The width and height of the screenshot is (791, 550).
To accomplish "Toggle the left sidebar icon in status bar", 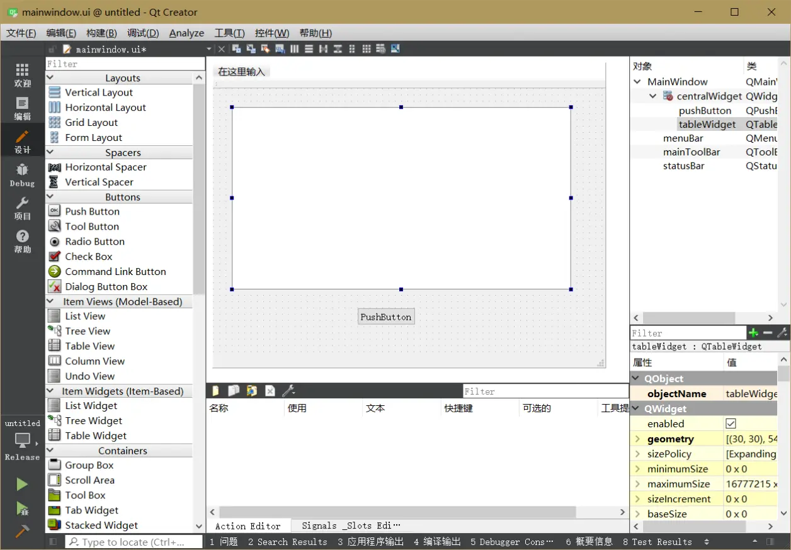I will click(53, 541).
